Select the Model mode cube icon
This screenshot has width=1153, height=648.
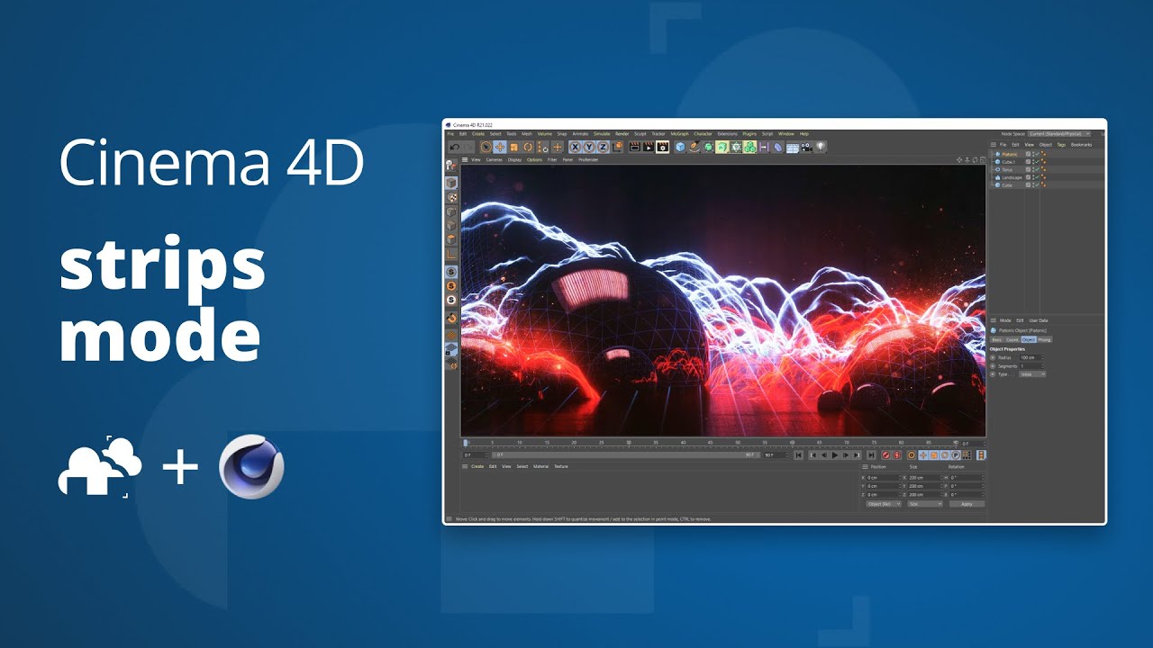451,183
